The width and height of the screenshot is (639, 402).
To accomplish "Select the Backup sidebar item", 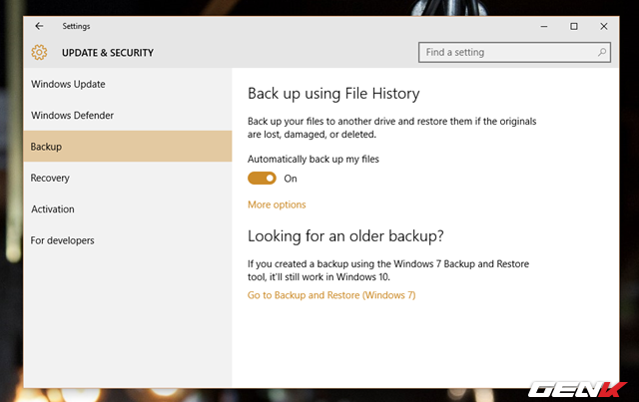I will [x=128, y=147].
